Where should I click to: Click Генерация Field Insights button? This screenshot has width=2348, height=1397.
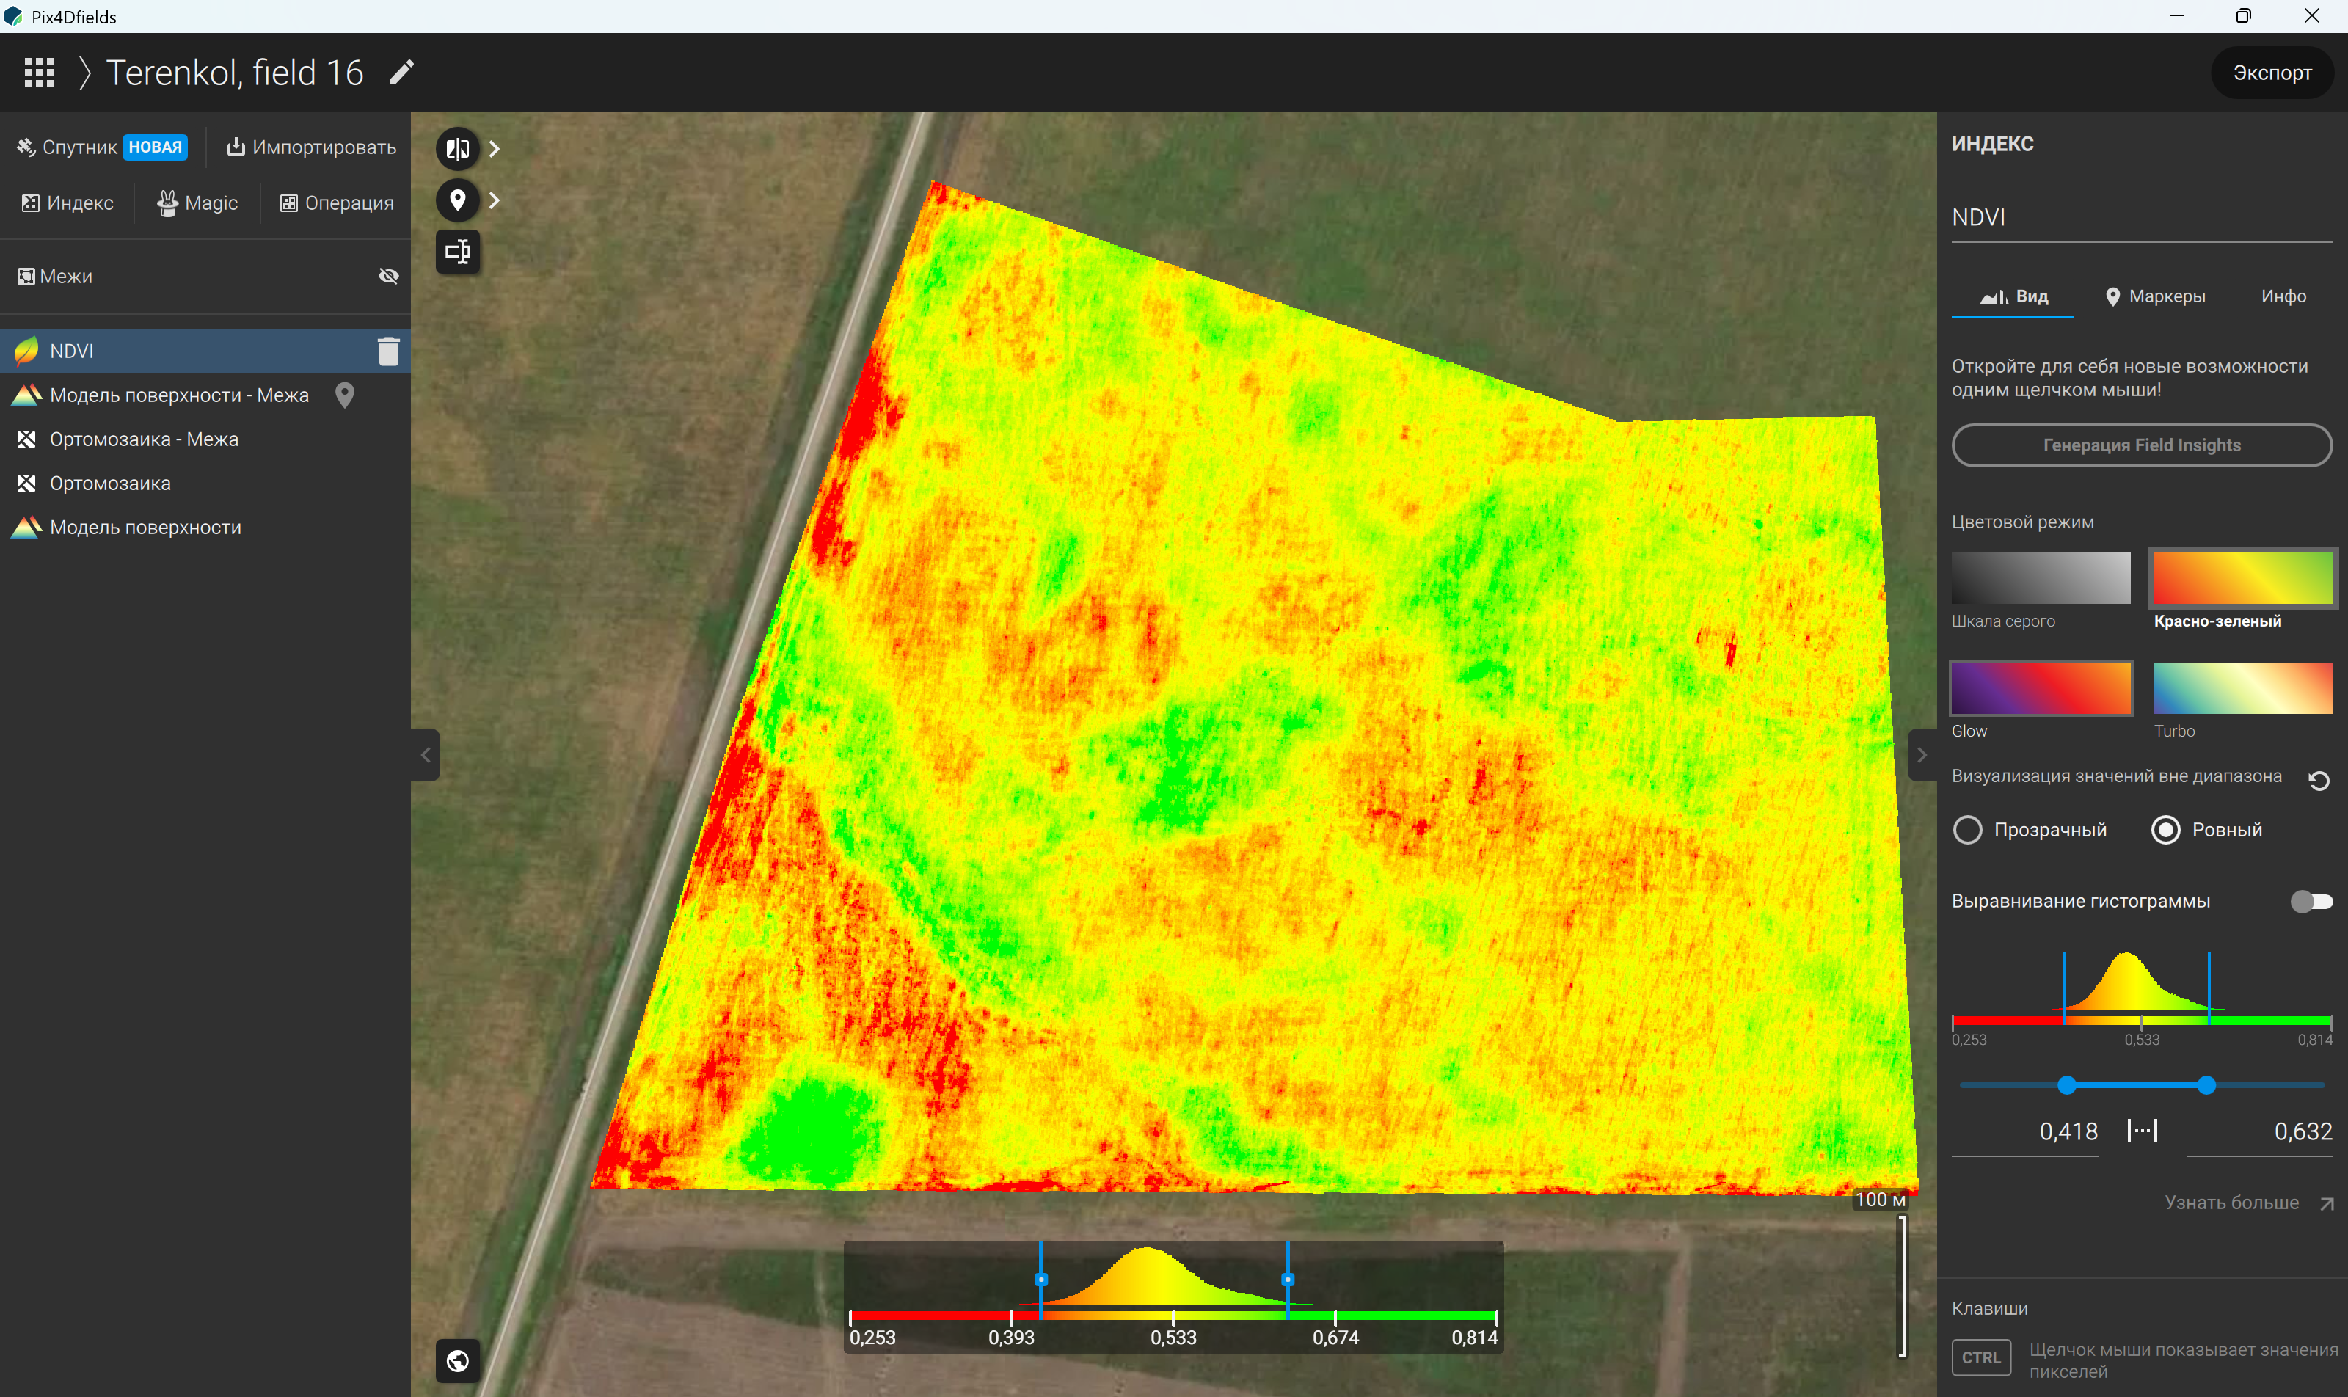coord(2142,445)
